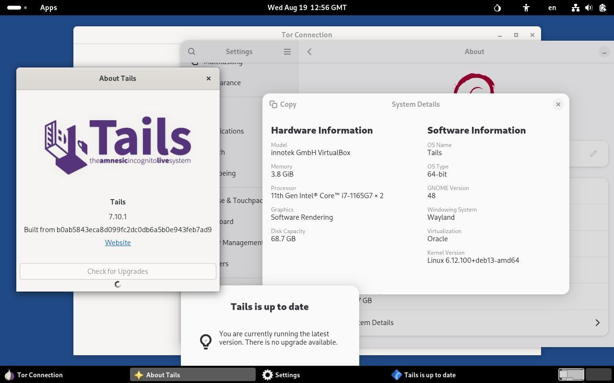
Task: Click the activities workspace indicator in the top bar
Action: click(x=17, y=8)
